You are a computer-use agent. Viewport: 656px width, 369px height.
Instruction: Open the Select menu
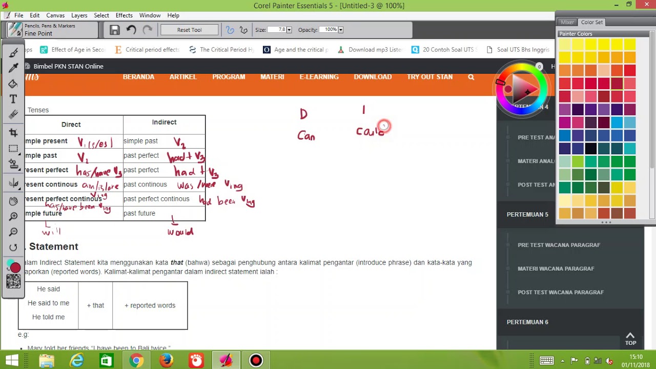click(x=101, y=15)
